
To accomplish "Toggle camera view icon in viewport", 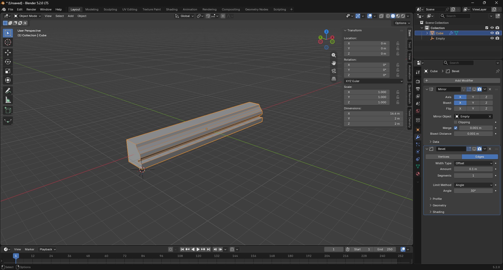I will (x=334, y=71).
